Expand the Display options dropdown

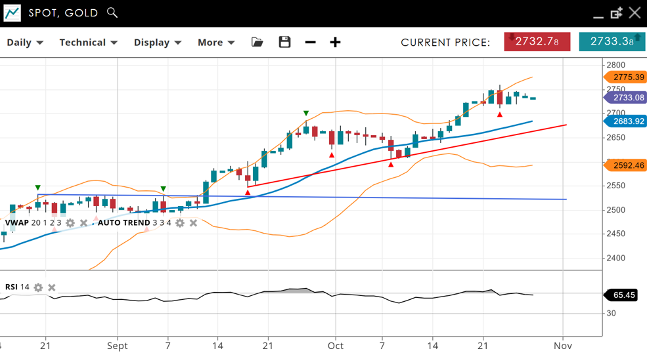coord(157,42)
